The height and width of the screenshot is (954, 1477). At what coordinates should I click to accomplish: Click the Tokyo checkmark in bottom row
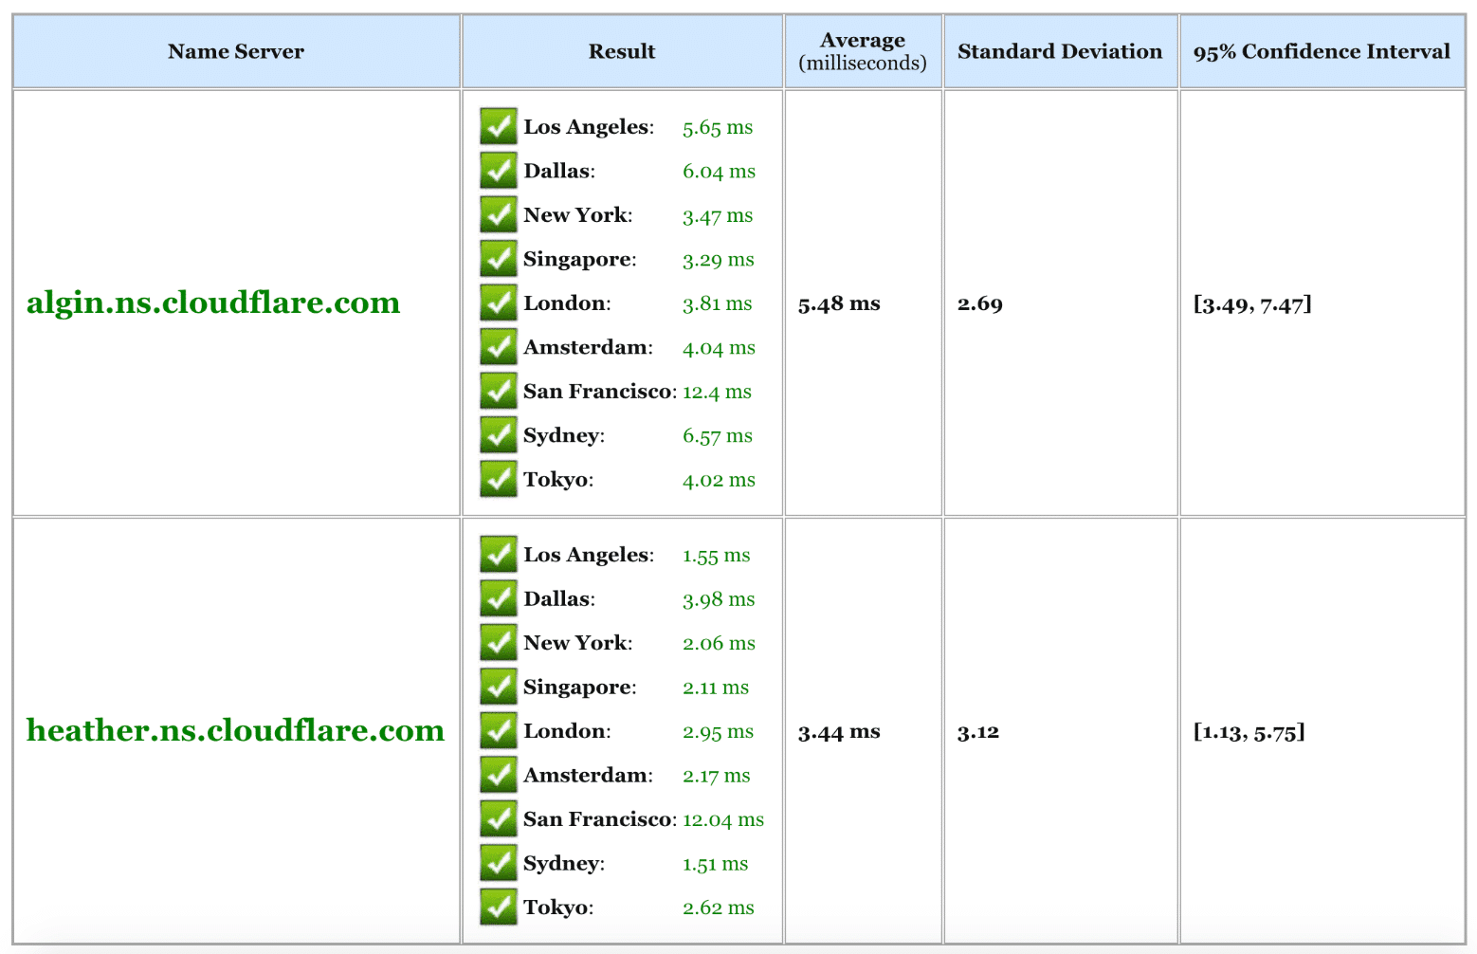(499, 906)
